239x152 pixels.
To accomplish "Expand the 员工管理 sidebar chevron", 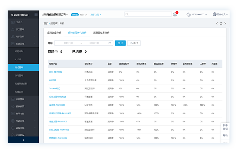I will tap(35, 30).
